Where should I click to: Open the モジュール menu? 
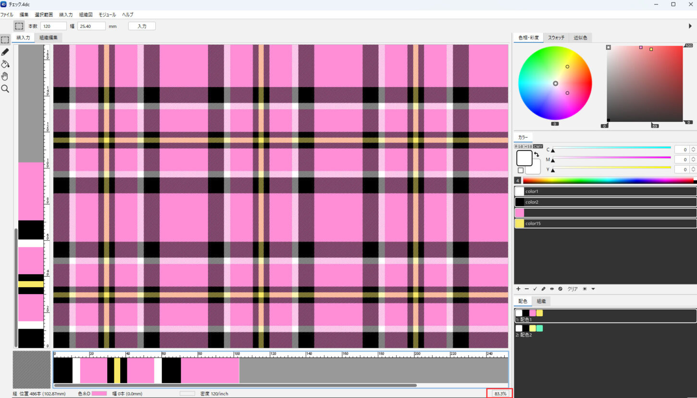[107, 15]
